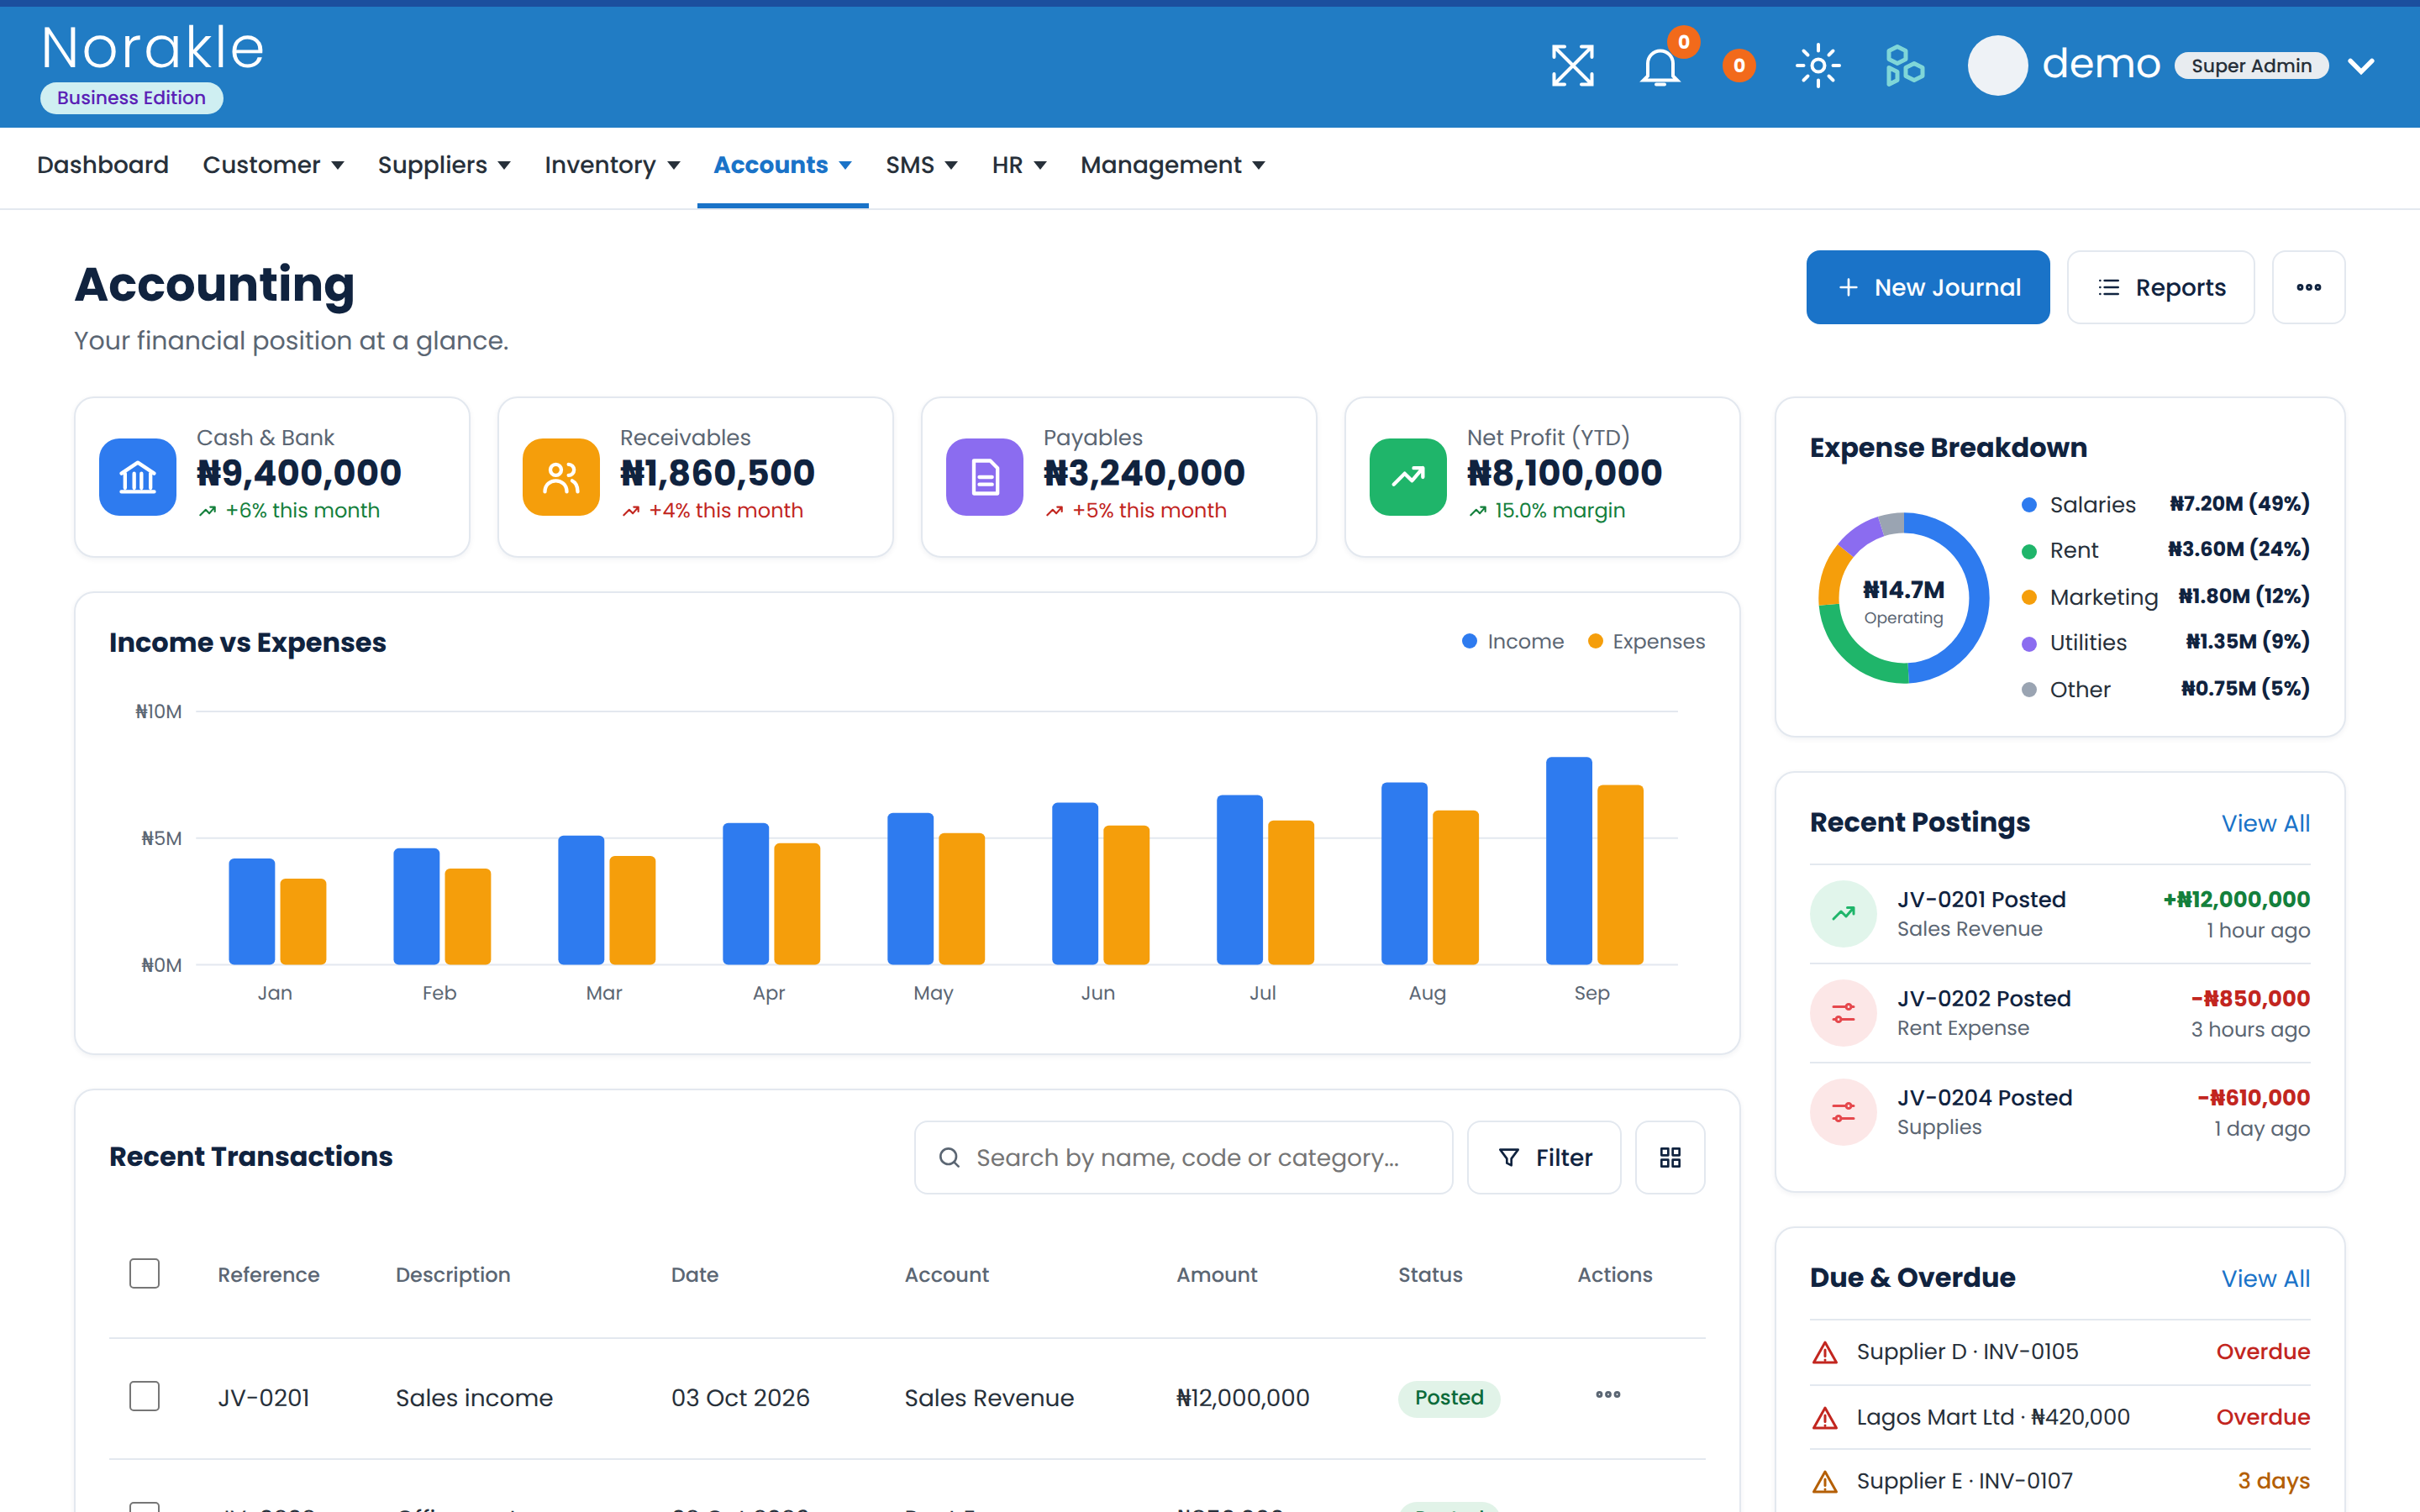Click the expense breakdown donut chart

coord(1903,598)
